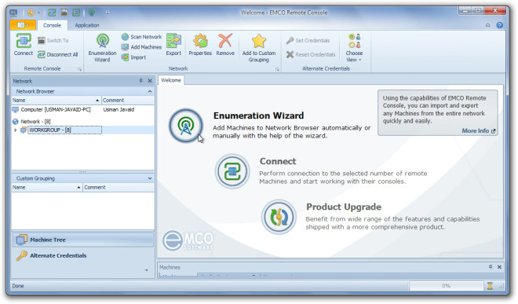Click Switch To in Remote Console group

53,40
